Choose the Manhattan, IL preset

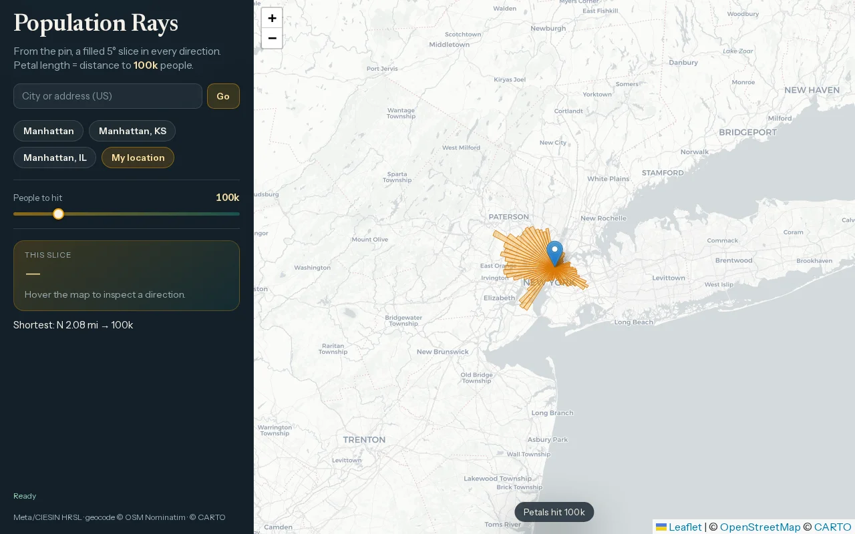55,158
